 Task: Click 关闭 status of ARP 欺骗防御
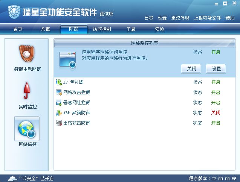click(216, 113)
